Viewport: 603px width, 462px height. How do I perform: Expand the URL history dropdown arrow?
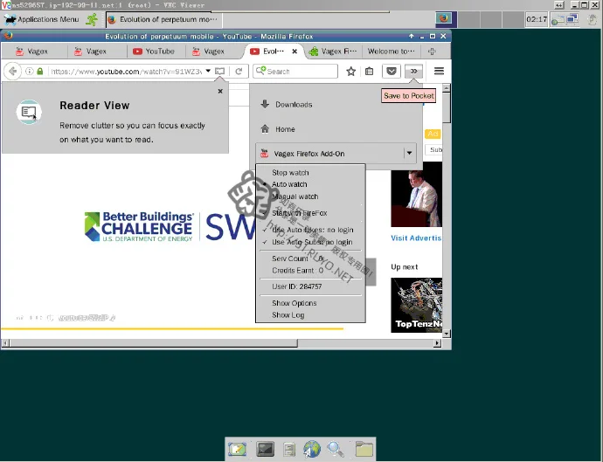pos(208,71)
